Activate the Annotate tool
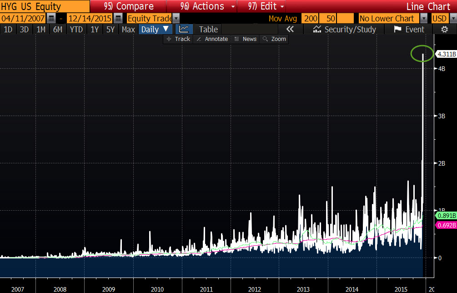This screenshot has width=457, height=293. [212, 39]
